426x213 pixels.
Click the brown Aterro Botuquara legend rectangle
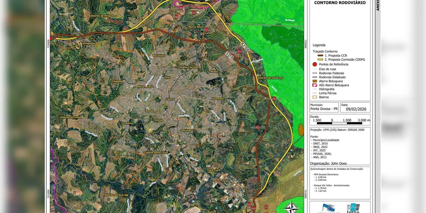click(x=315, y=81)
